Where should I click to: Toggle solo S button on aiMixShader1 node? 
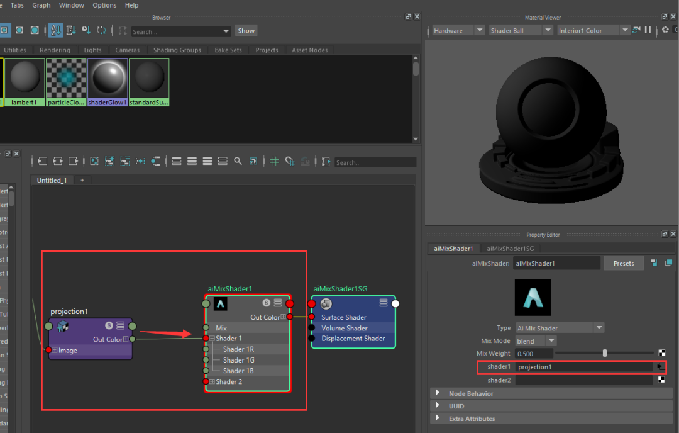click(267, 303)
